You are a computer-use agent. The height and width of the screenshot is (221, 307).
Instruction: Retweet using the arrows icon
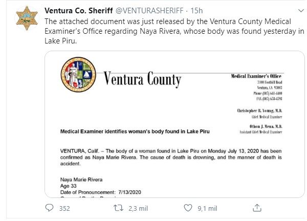pyautogui.click(x=119, y=208)
